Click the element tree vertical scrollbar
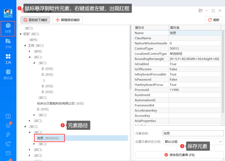Viewport: 225px width, 161px height. coord(130,57)
